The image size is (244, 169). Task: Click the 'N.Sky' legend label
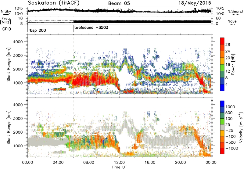[x=6, y=11]
